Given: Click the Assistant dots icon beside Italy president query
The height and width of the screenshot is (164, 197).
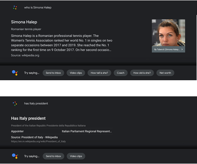Looking at the screenshot, I should (x=15, y=103).
